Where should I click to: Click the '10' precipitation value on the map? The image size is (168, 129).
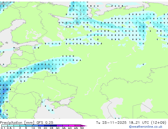coord(7,90)
